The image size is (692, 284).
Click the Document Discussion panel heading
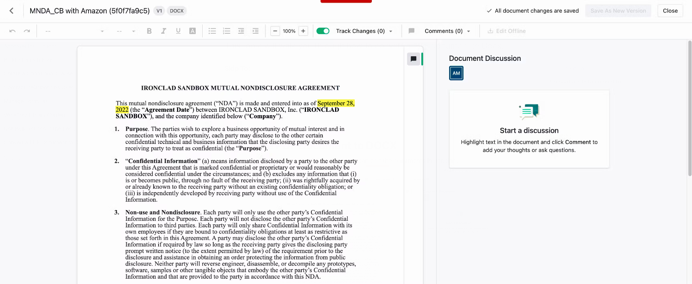[x=485, y=59]
